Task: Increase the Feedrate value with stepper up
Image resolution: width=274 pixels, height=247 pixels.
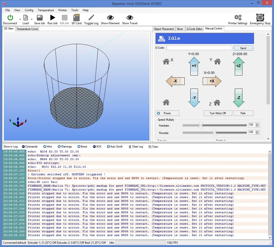Action: click(x=257, y=124)
